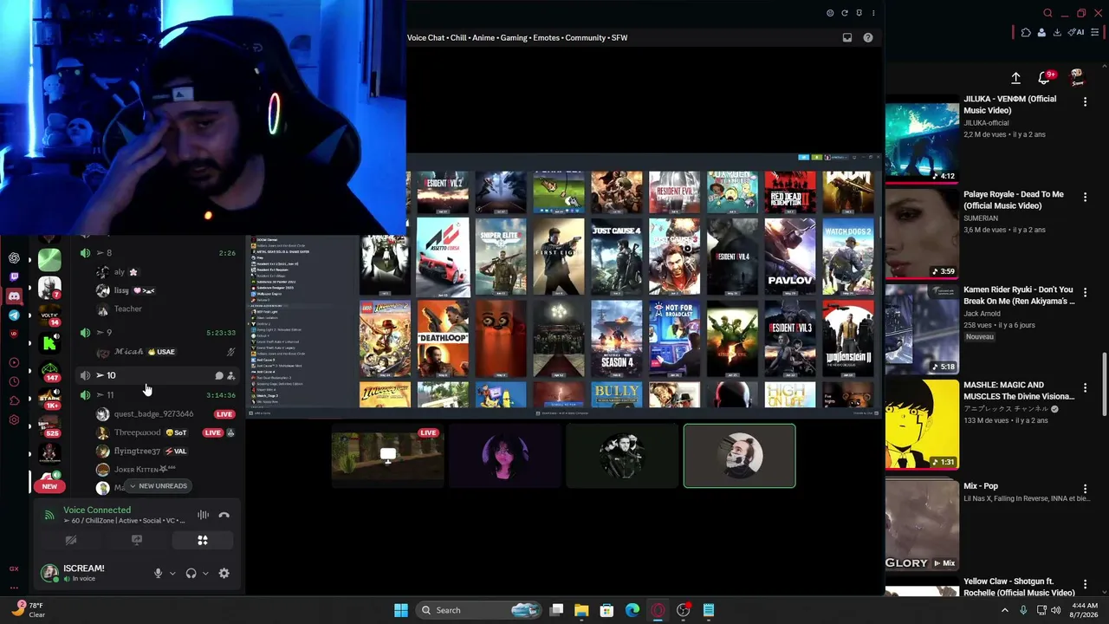This screenshot has width=1109, height=624.
Task: Open Palaye Royale - Dead To Me video
Action: (1014, 200)
